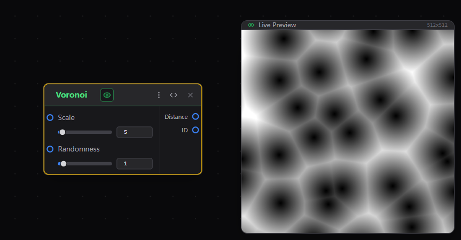Viewport: 461px width, 240px height.
Task: Click the Live Preview panel title
Action: tap(277, 25)
